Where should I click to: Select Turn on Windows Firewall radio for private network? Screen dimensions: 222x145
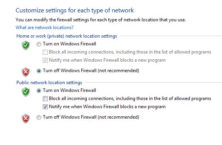tap(39, 44)
